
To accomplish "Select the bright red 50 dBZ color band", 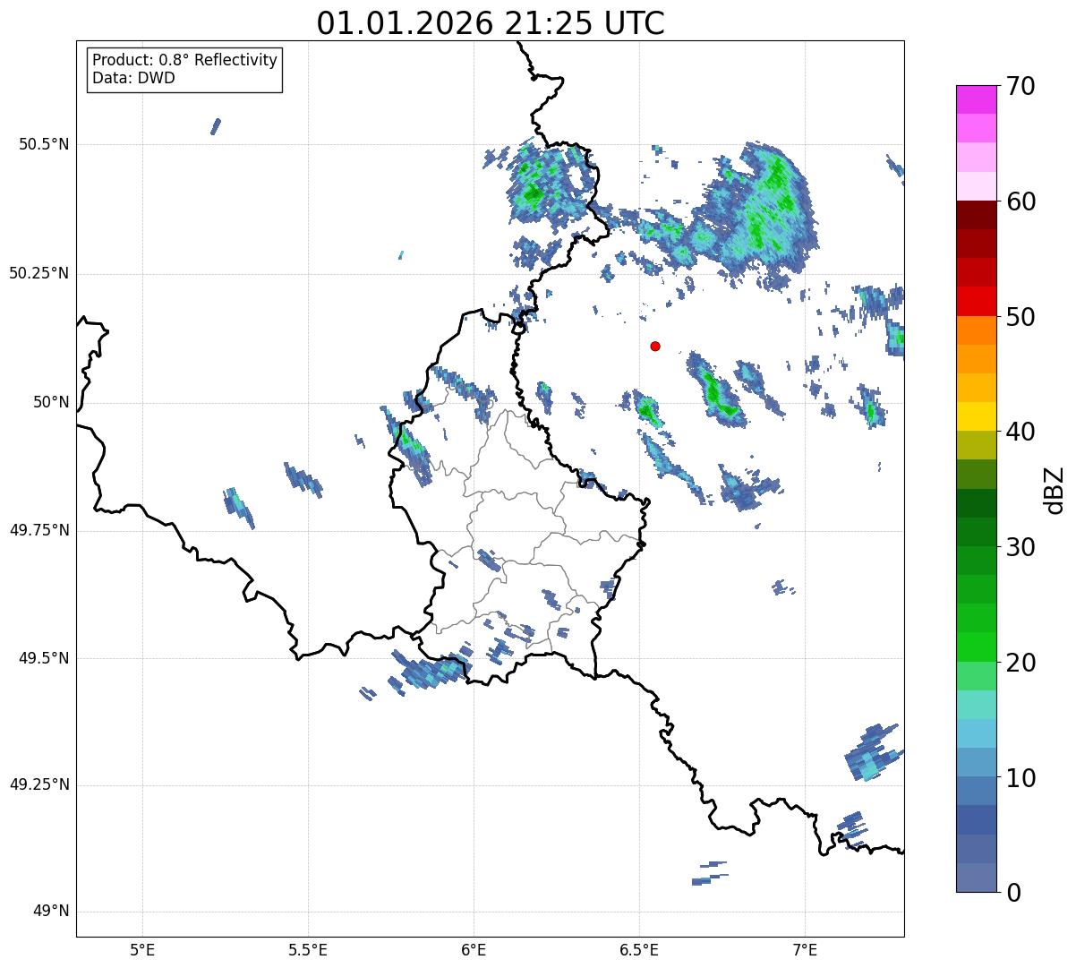I will click(976, 301).
